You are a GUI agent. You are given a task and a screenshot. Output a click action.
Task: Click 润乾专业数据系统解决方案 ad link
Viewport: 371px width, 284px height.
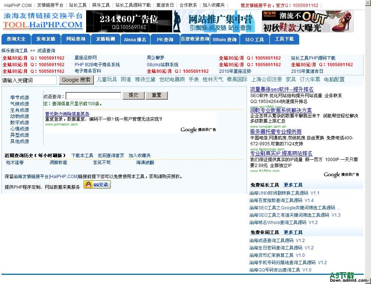281,110
